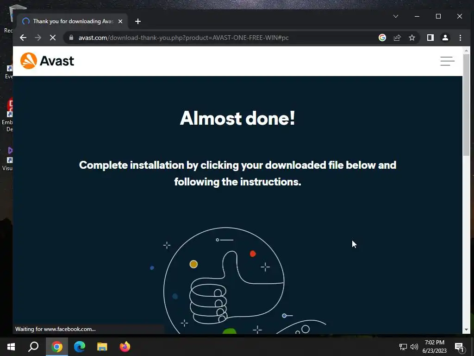
Task: Click the taskbar clock showing 7:02 PM
Action: pyautogui.click(x=434, y=347)
